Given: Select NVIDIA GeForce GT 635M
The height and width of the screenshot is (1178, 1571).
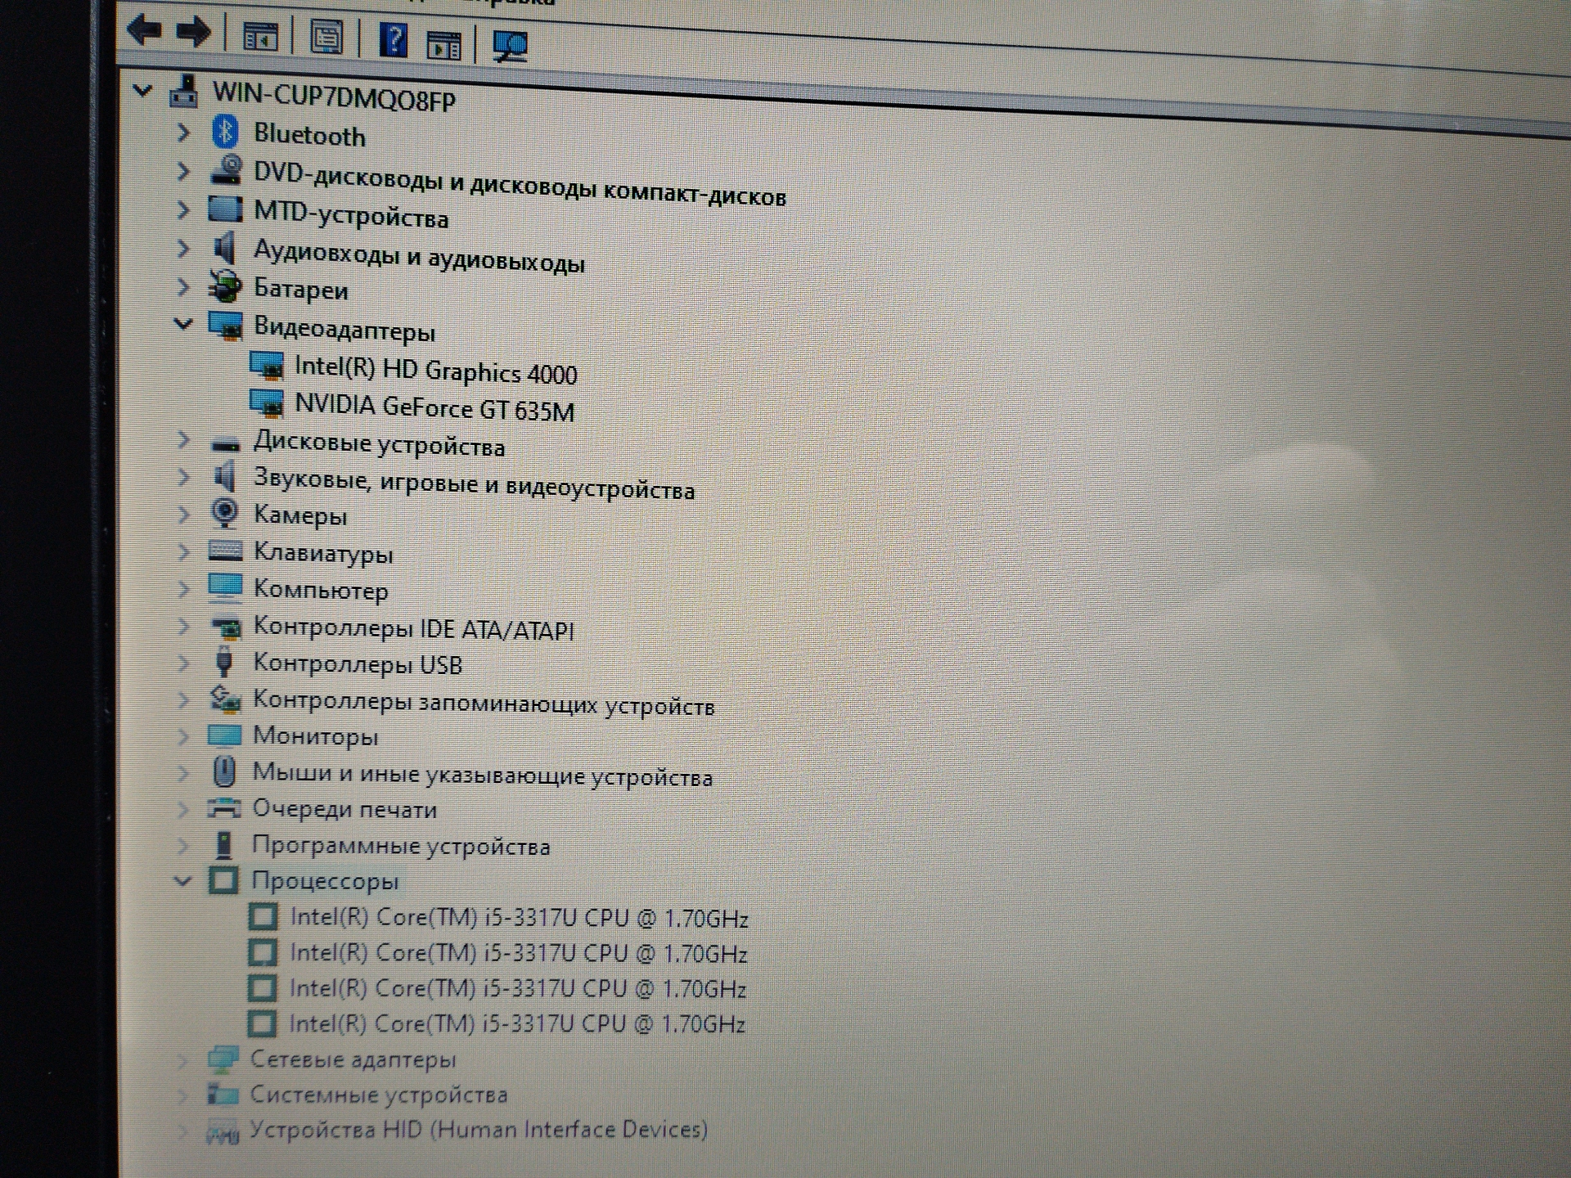Looking at the screenshot, I should [434, 407].
